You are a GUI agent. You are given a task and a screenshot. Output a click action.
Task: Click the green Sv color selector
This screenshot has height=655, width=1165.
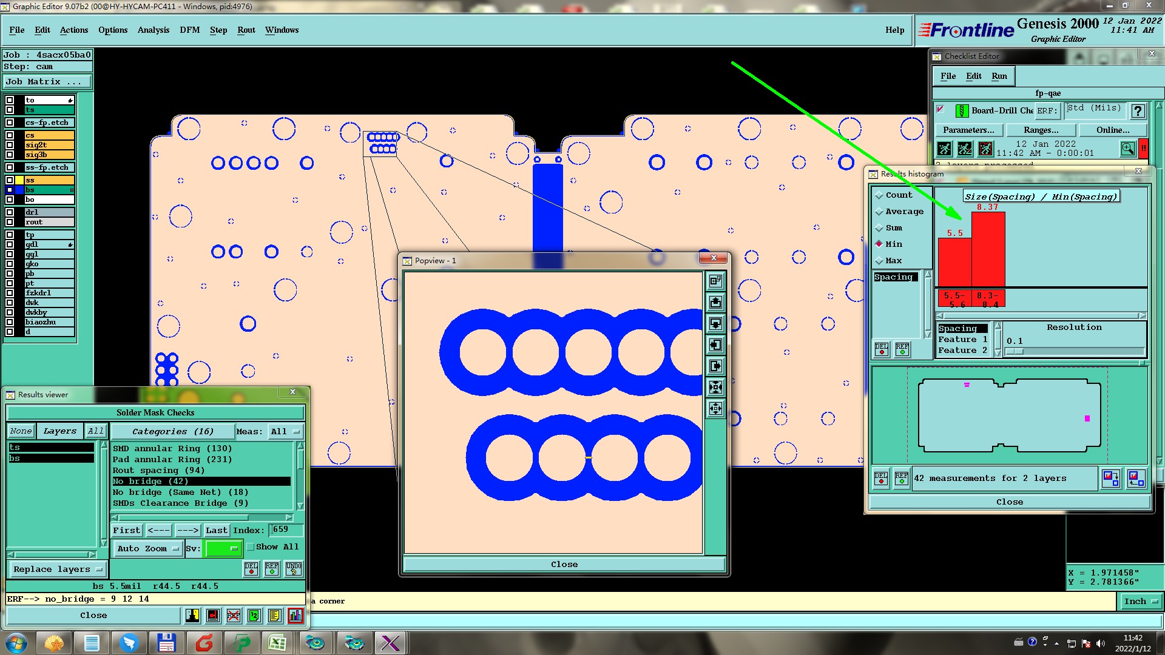click(223, 549)
